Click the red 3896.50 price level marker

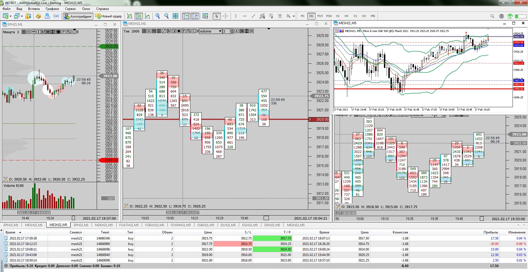[x=108, y=160]
